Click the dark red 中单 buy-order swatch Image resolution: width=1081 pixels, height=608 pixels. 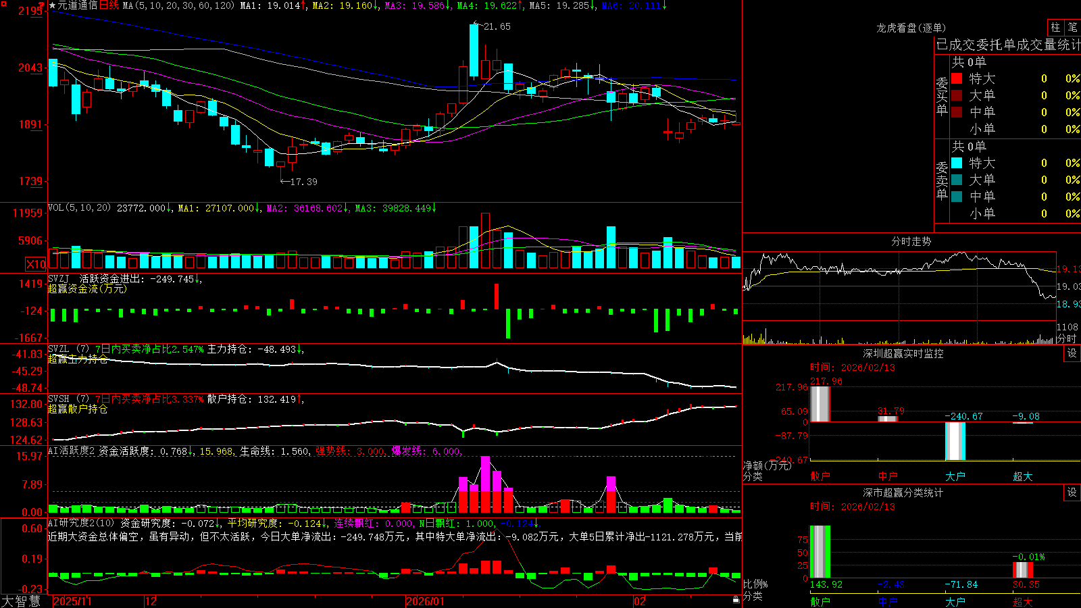click(x=957, y=112)
